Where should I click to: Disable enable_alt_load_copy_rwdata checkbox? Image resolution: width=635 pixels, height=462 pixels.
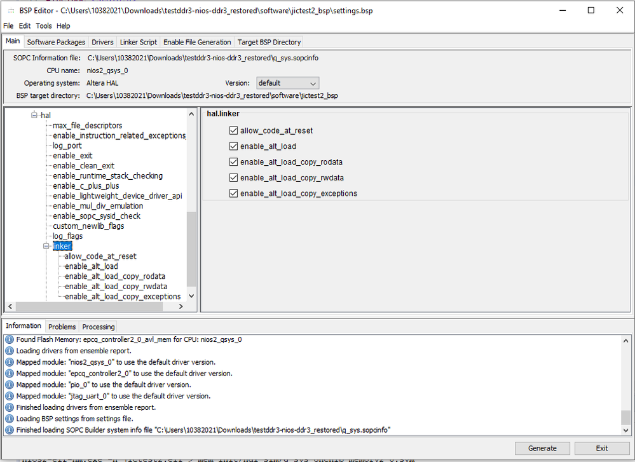coord(233,177)
